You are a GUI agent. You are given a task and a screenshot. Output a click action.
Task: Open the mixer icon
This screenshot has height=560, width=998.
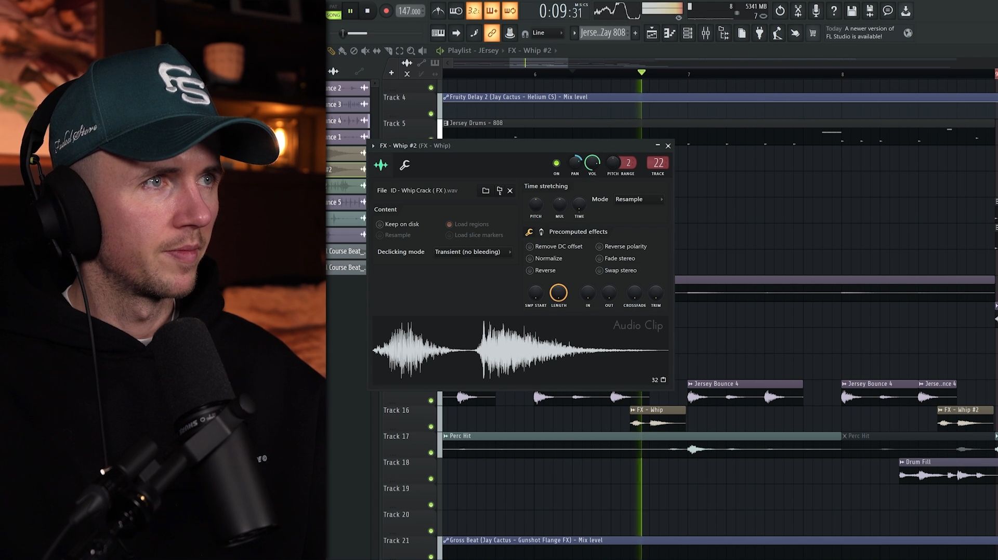click(x=705, y=33)
